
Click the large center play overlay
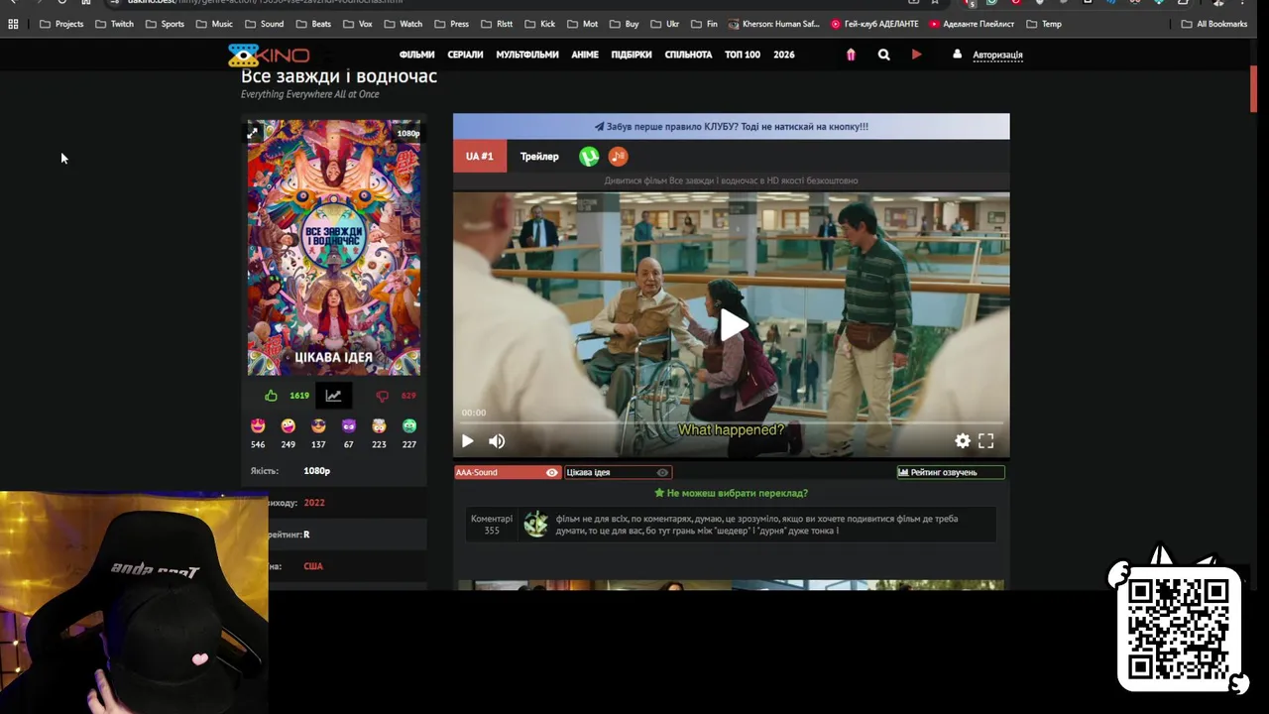[732, 325]
